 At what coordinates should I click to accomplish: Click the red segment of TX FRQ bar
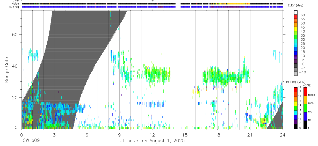pyautogui.click(x=296, y=90)
